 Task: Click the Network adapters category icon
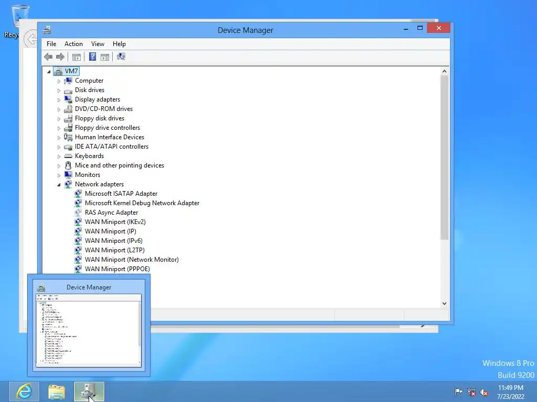pos(68,184)
